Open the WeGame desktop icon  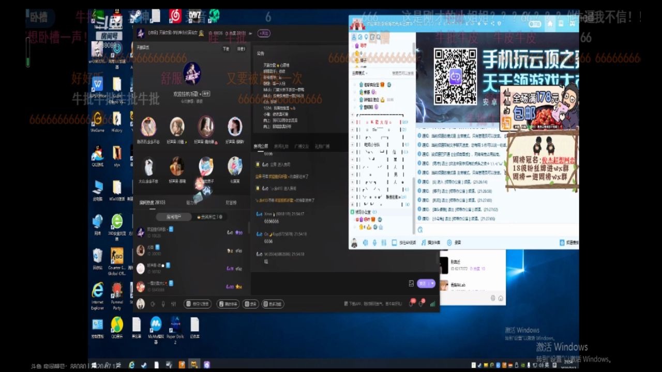tap(97, 122)
